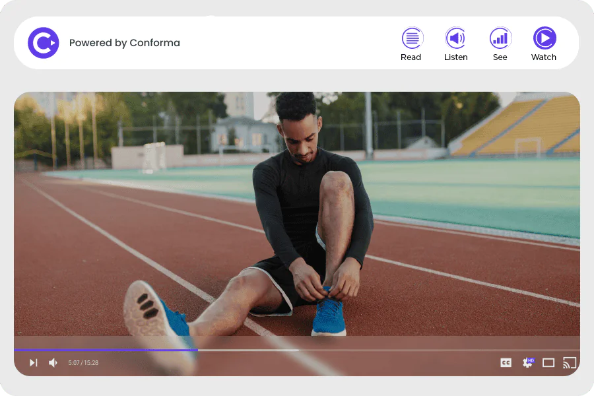Screen dimensions: 594x396
Task: Activate the Watch play icon
Action: click(x=544, y=38)
